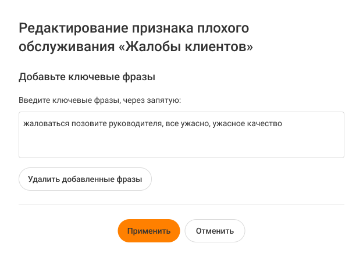Focus the empty area of key phrases textarea
Screen dimensions: 363x261
(181, 144)
